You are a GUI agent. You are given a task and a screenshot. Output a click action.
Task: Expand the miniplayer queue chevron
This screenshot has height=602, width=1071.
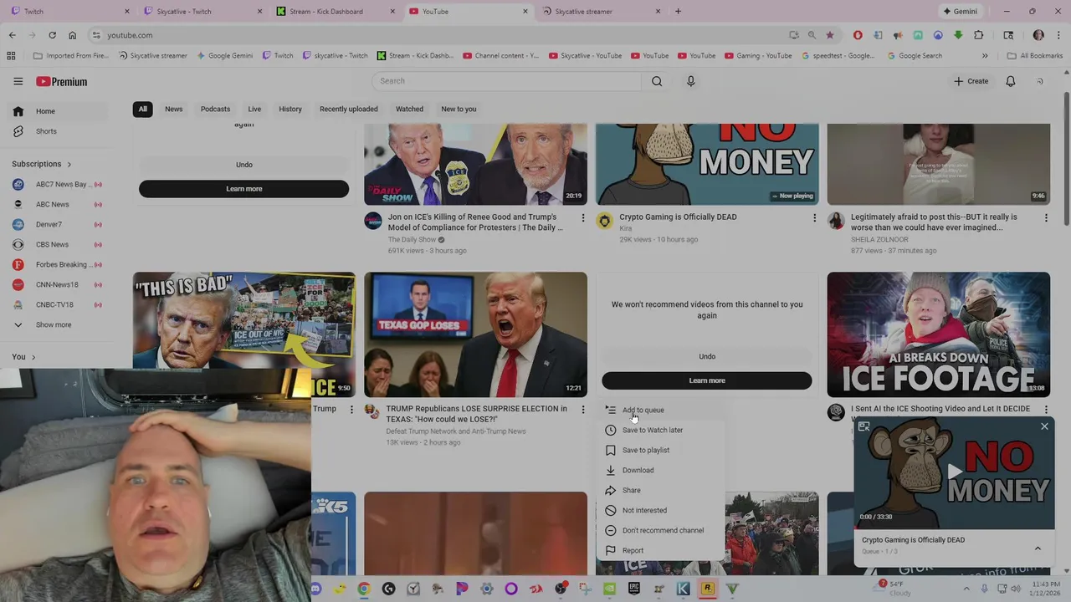(1038, 548)
